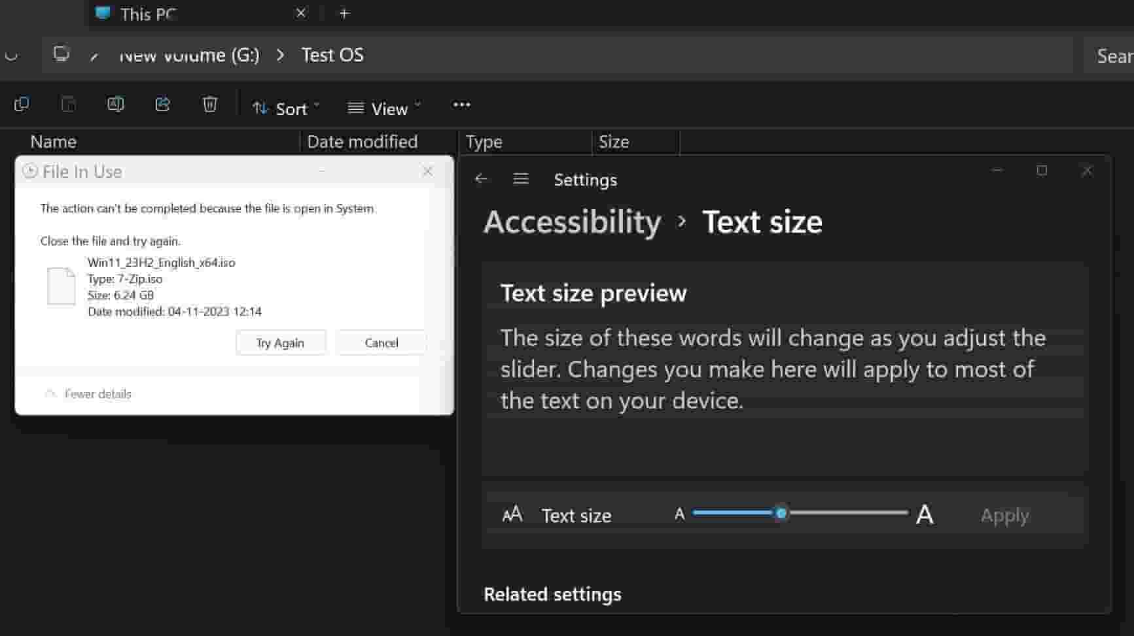This screenshot has width=1134, height=636.
Task: Click the Paste icon in toolbar
Action: click(69, 105)
